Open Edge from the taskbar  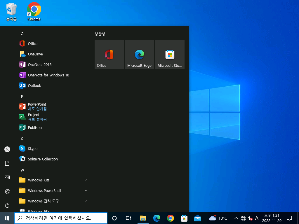(x=157, y=218)
